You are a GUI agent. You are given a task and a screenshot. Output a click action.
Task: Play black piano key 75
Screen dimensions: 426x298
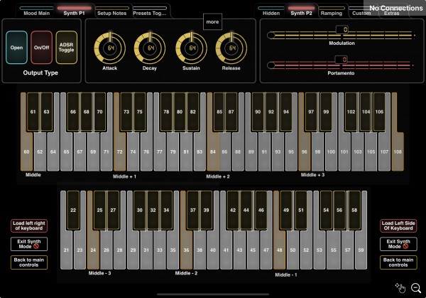140,112
